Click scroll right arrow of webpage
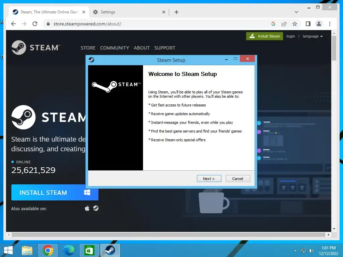Screen dimensions: 343x257 (x=328, y=235)
